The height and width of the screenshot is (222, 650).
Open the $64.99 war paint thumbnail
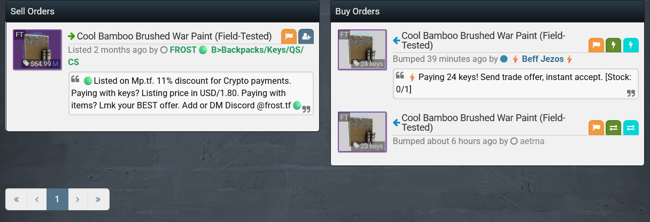click(x=37, y=50)
